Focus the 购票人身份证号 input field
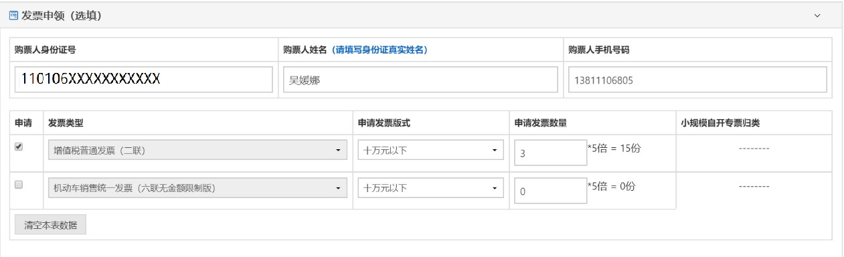This screenshot has width=844, height=257. (143, 80)
